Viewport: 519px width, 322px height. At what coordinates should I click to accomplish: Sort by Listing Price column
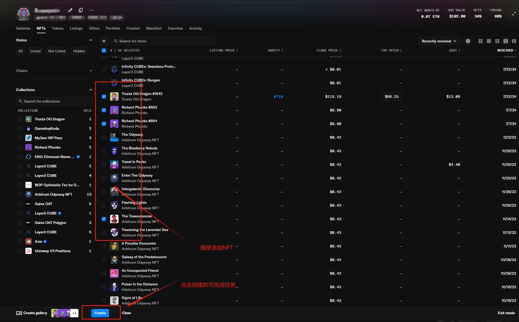224,51
